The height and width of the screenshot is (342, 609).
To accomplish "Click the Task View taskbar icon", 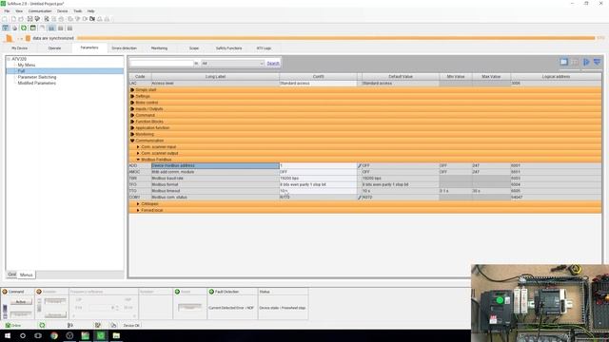I will pos(38,335).
